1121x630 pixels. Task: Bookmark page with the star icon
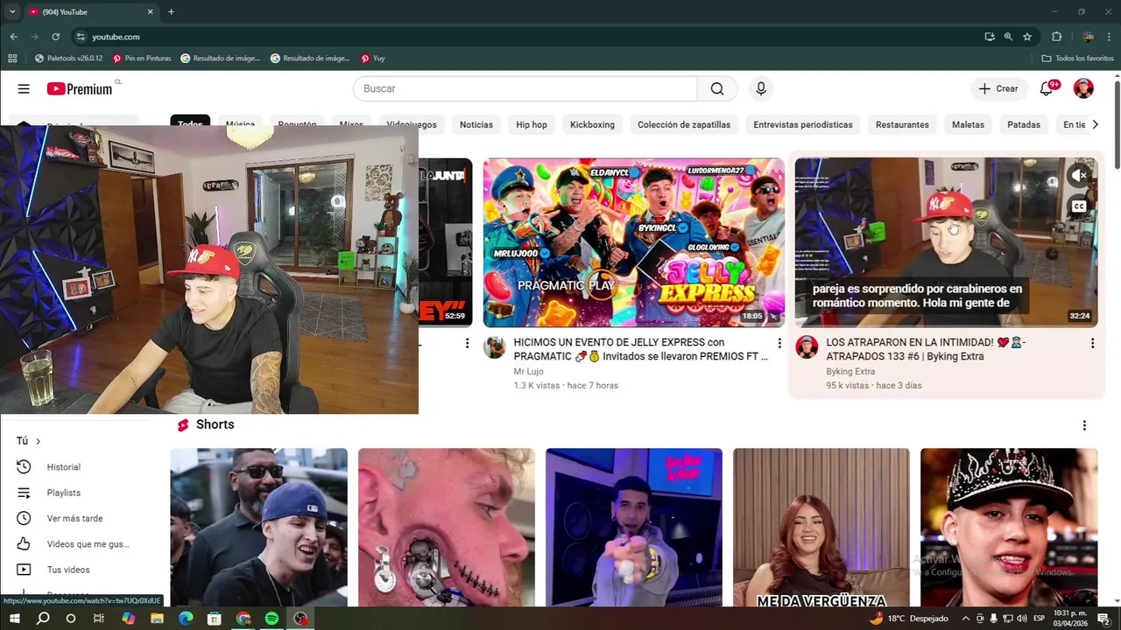[1027, 37]
